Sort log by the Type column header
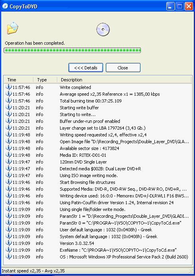The height and width of the screenshot is (276, 195). pos(45,80)
